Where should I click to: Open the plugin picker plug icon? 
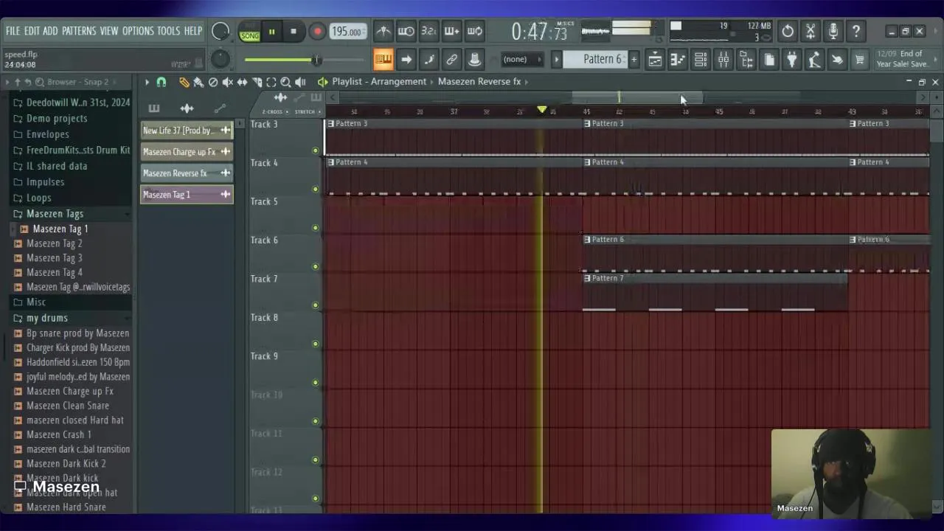point(791,60)
